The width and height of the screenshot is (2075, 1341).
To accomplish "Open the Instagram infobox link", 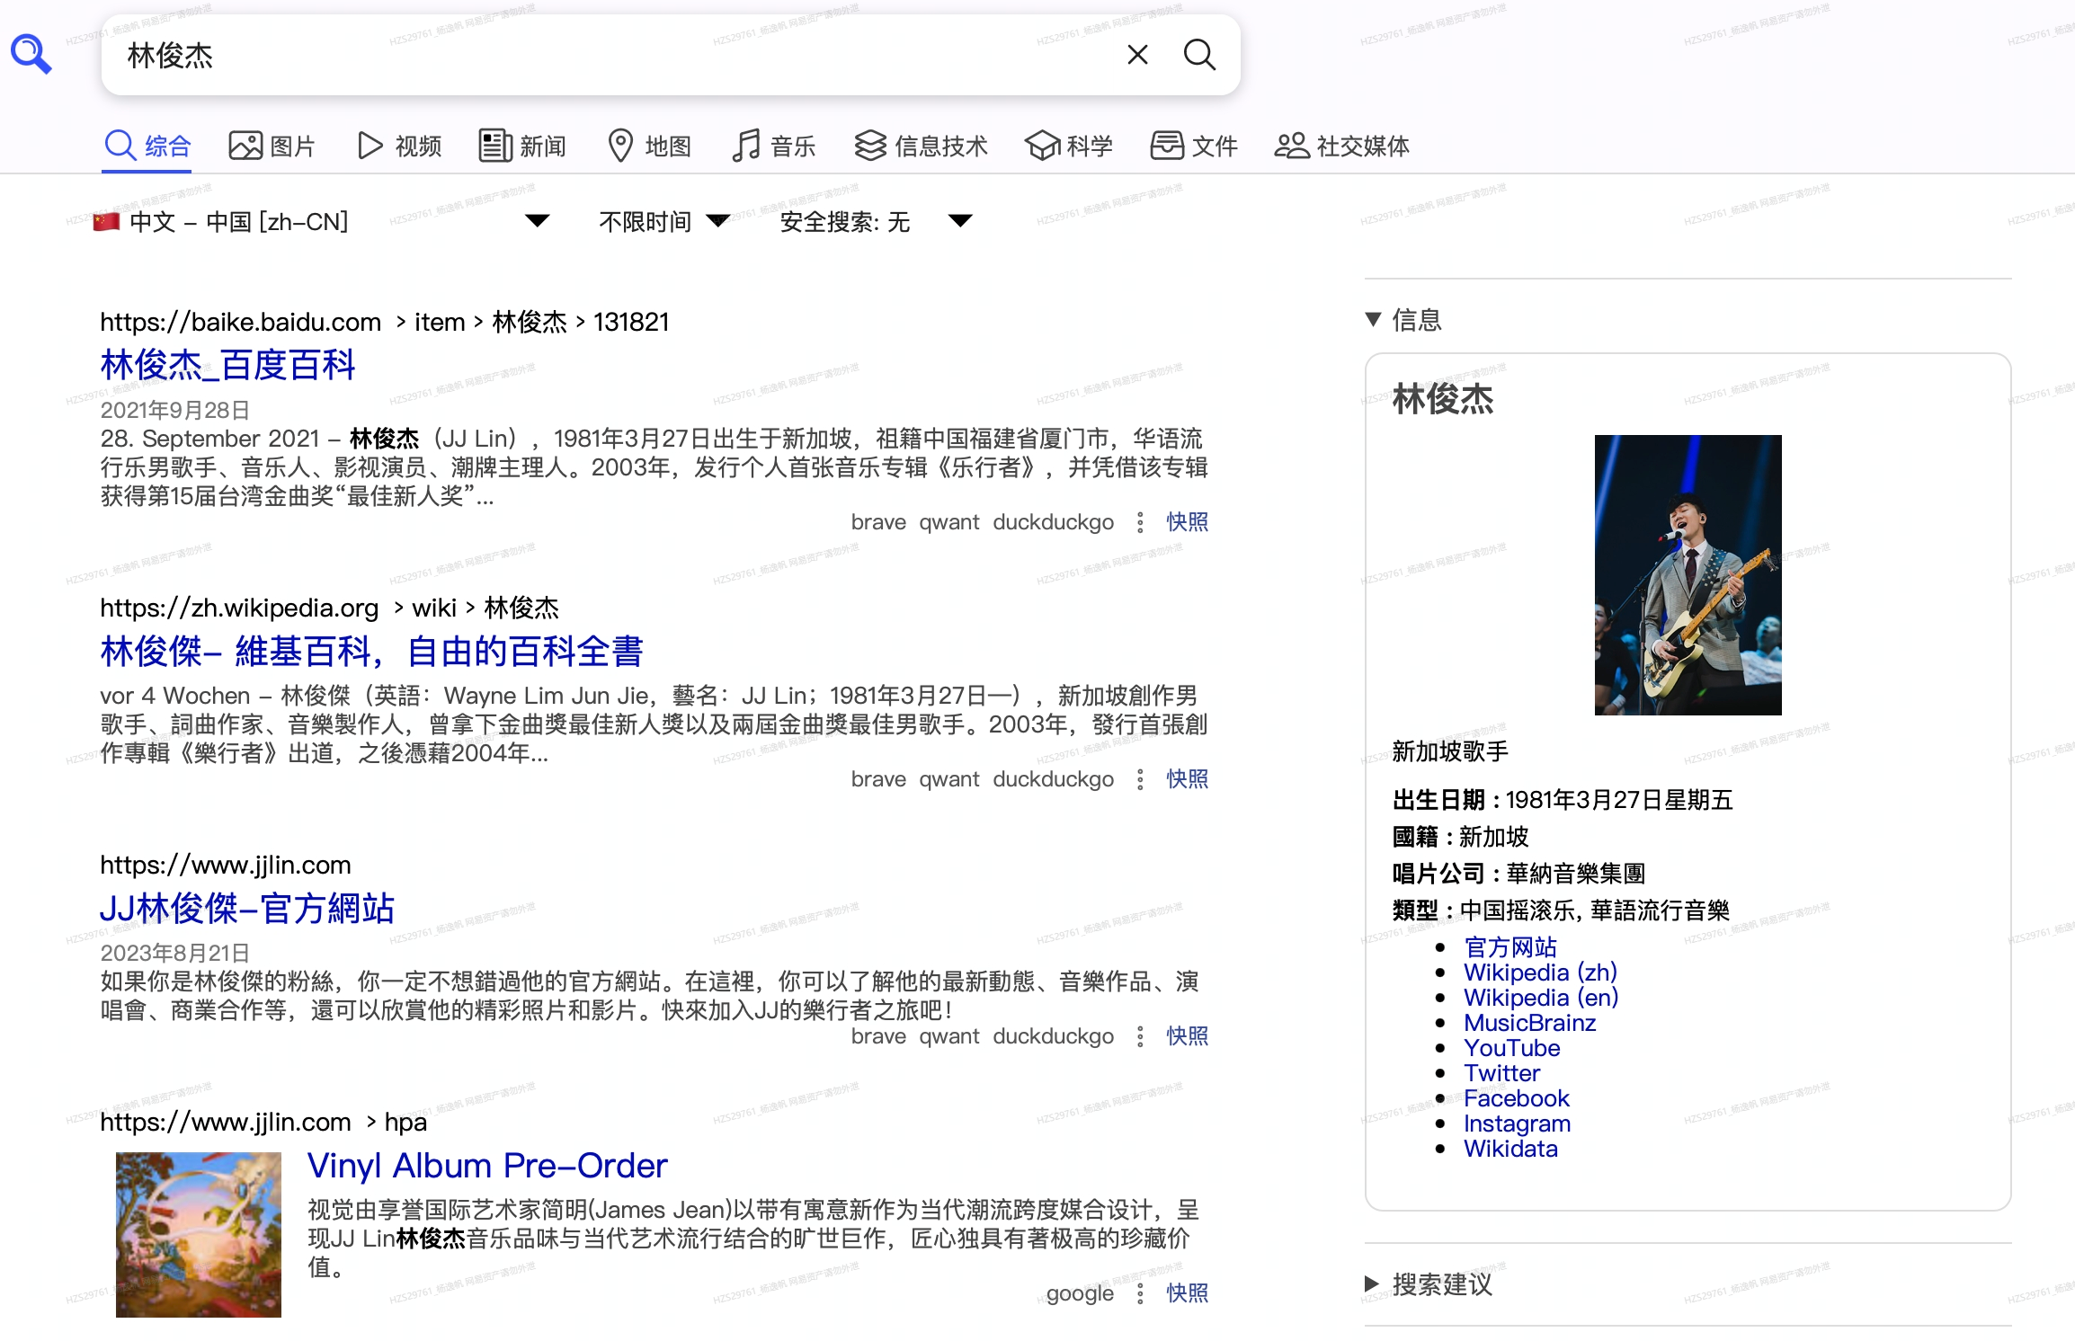I will [x=1517, y=1123].
